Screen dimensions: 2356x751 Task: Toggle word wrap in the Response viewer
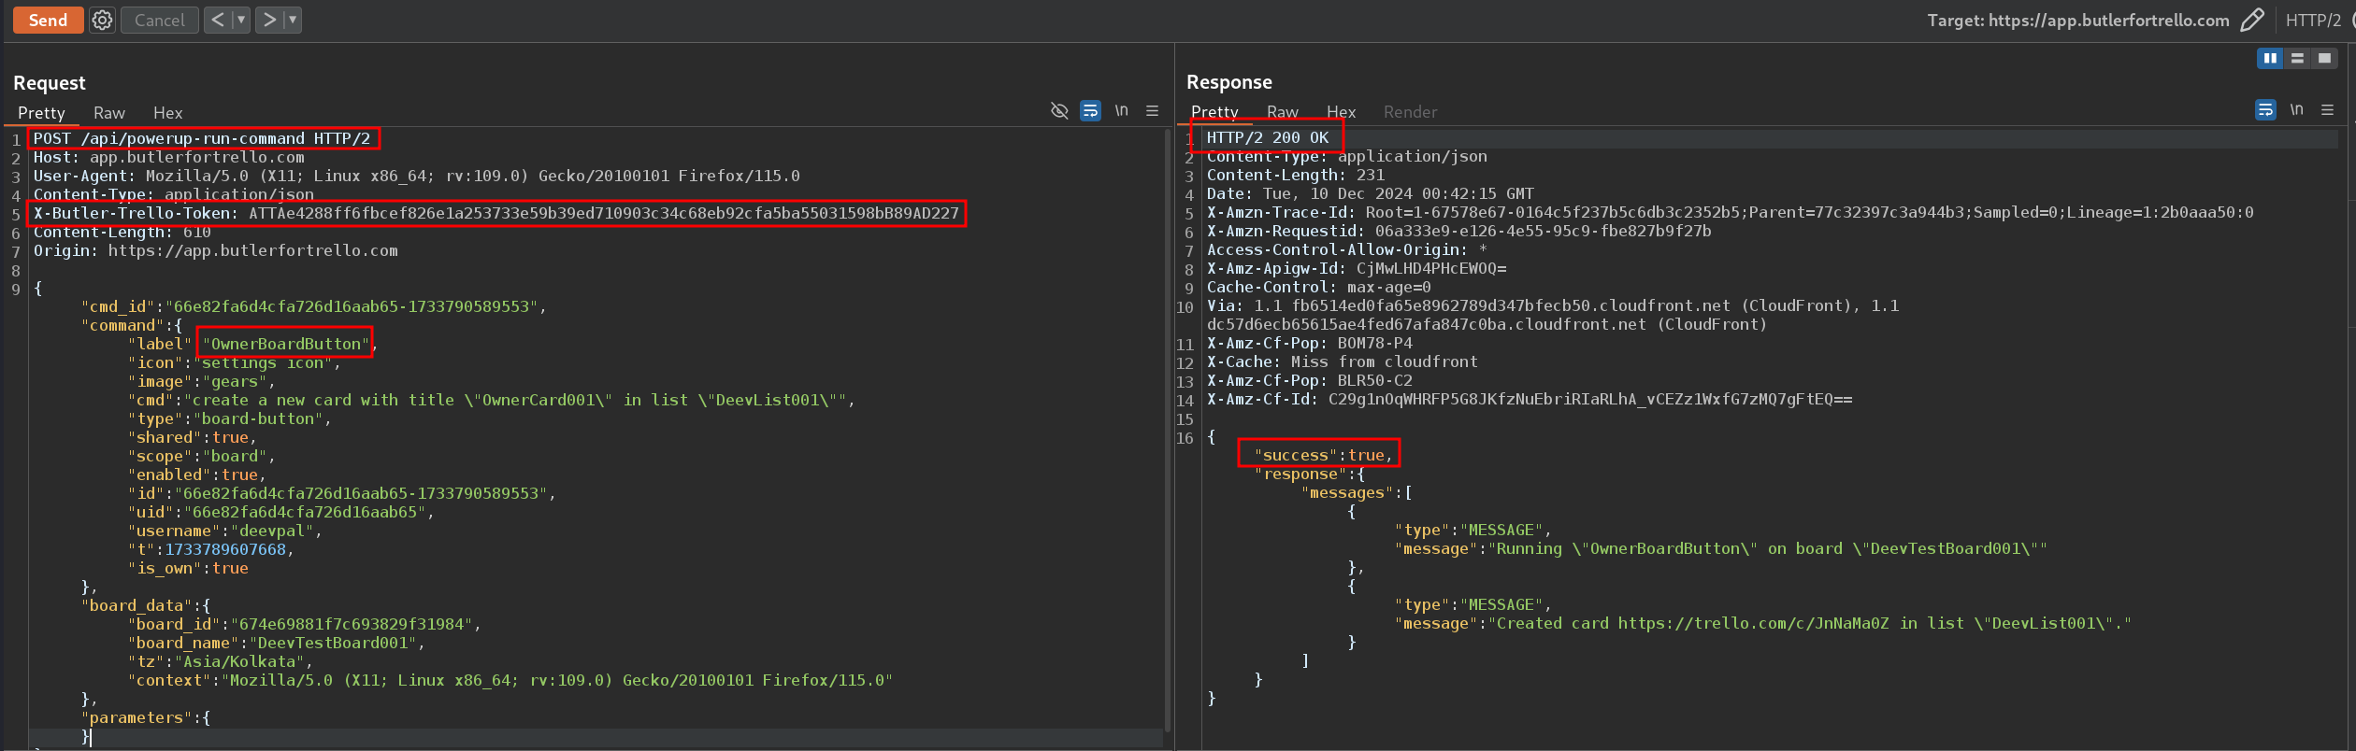2265,110
